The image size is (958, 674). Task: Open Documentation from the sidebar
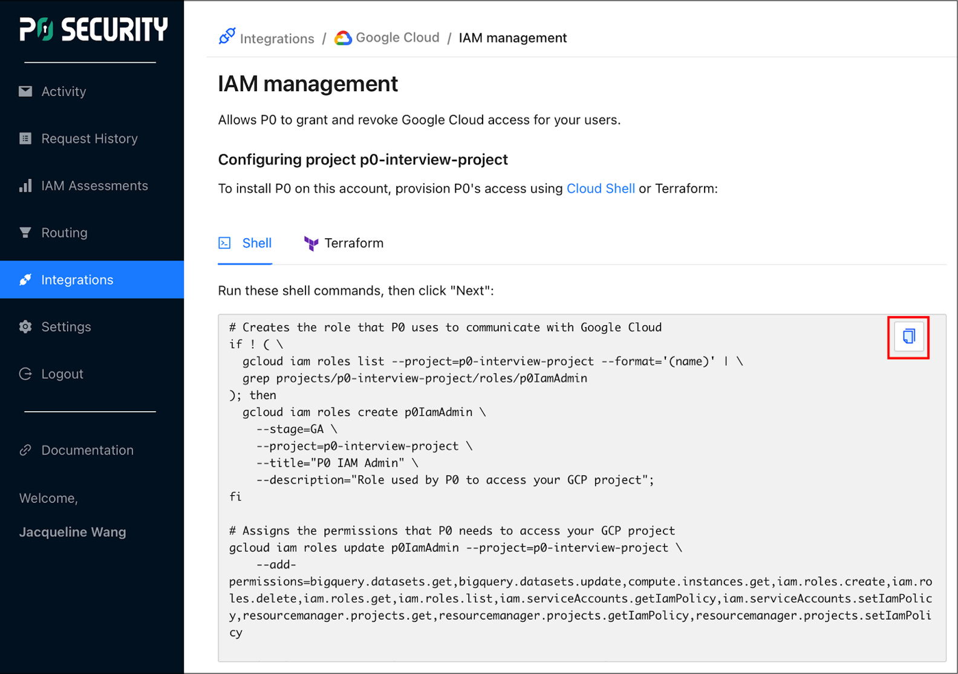coord(87,450)
